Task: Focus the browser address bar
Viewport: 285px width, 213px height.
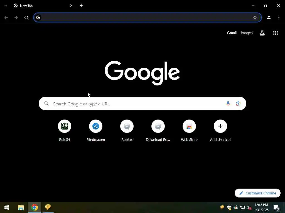Action: point(148,17)
